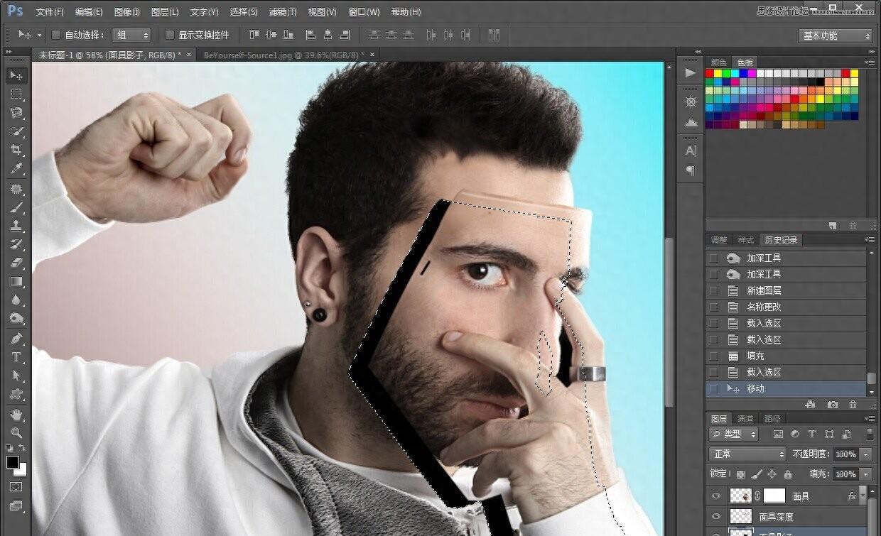Select the Hand tool
This screenshot has width=881, height=536.
coord(16,414)
